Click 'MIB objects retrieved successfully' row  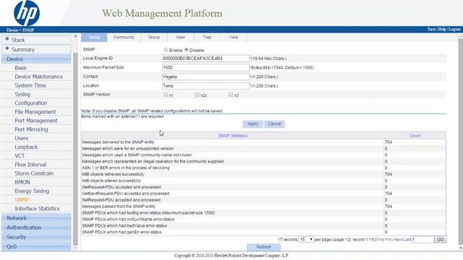pyautogui.click(x=263, y=174)
